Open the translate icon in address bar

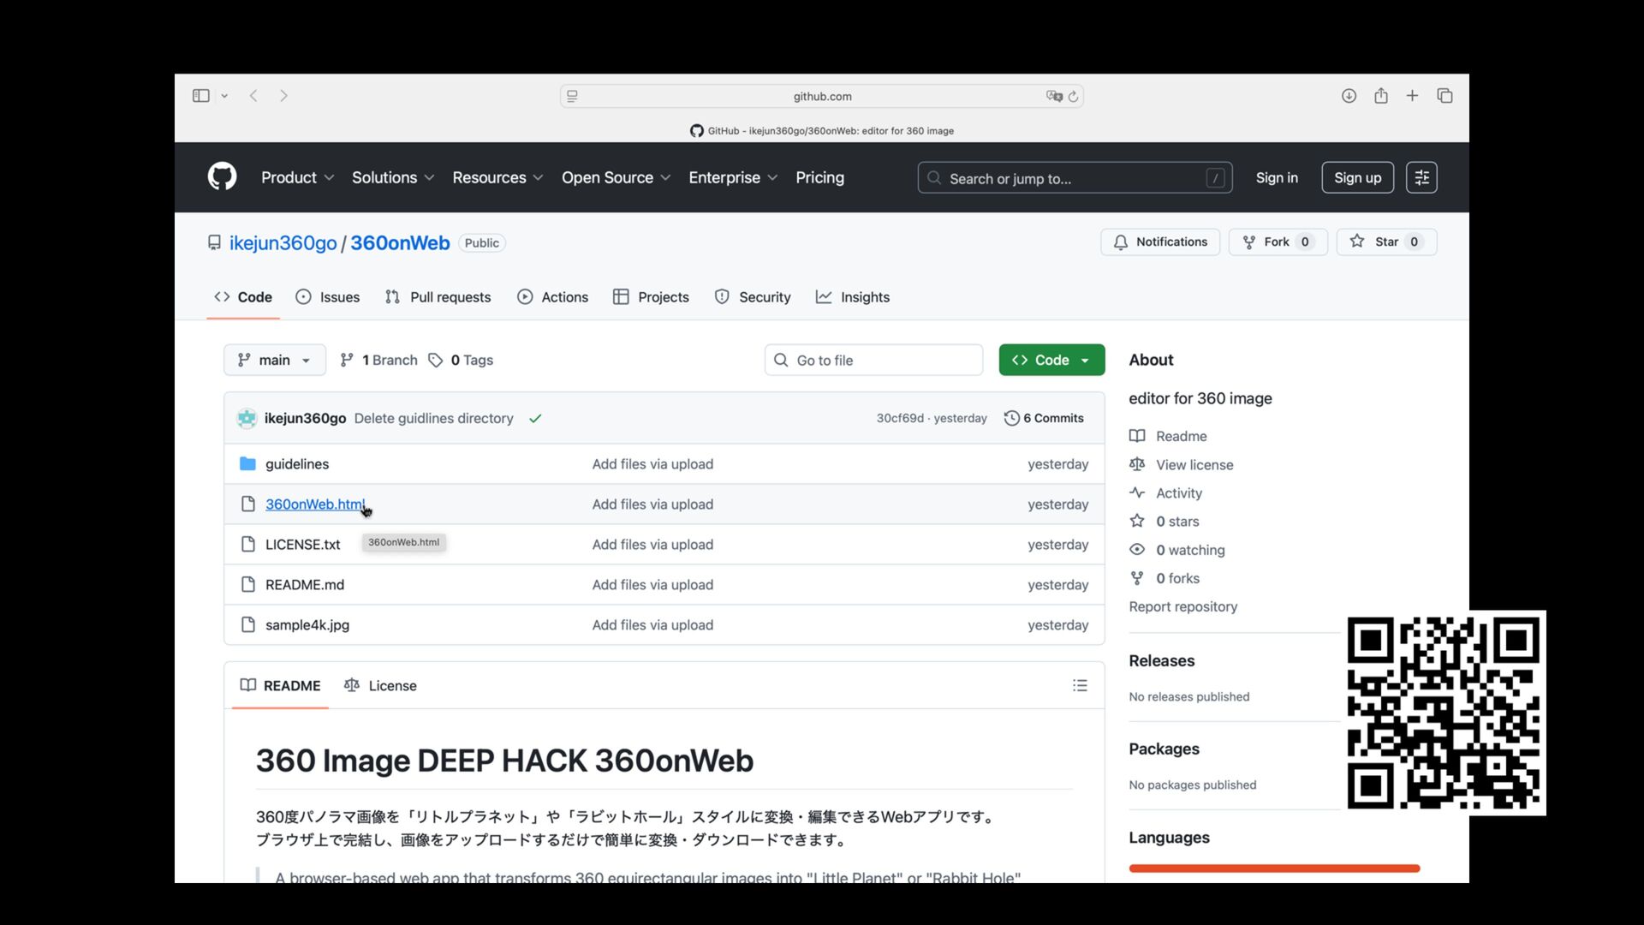pos(1054,96)
